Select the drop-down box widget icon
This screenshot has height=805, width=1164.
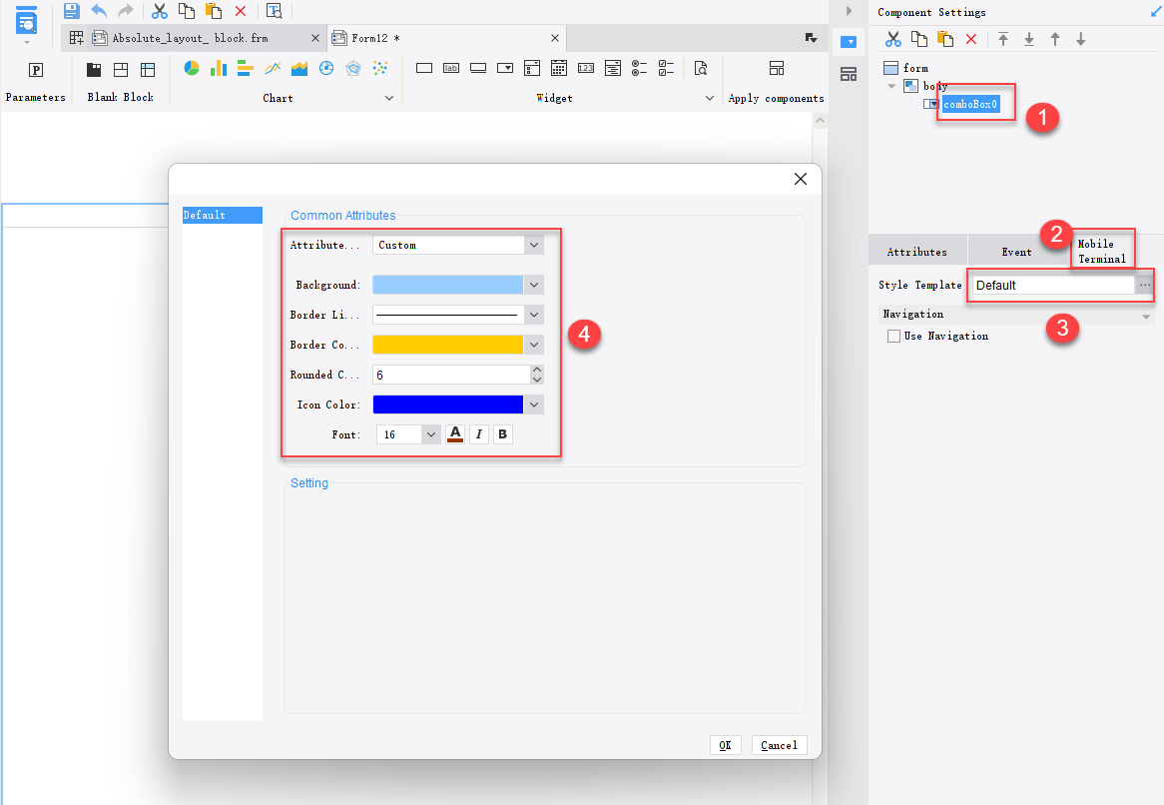[505, 68]
